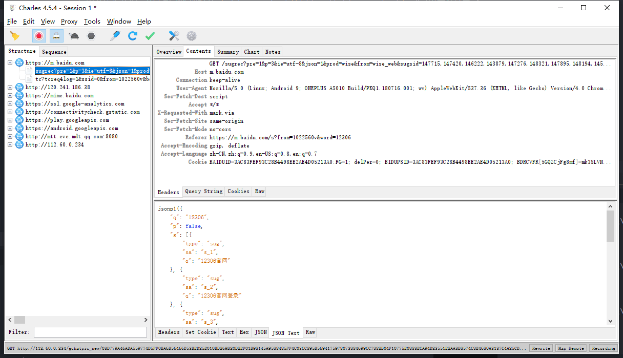Open the Tools menu

[92, 22]
